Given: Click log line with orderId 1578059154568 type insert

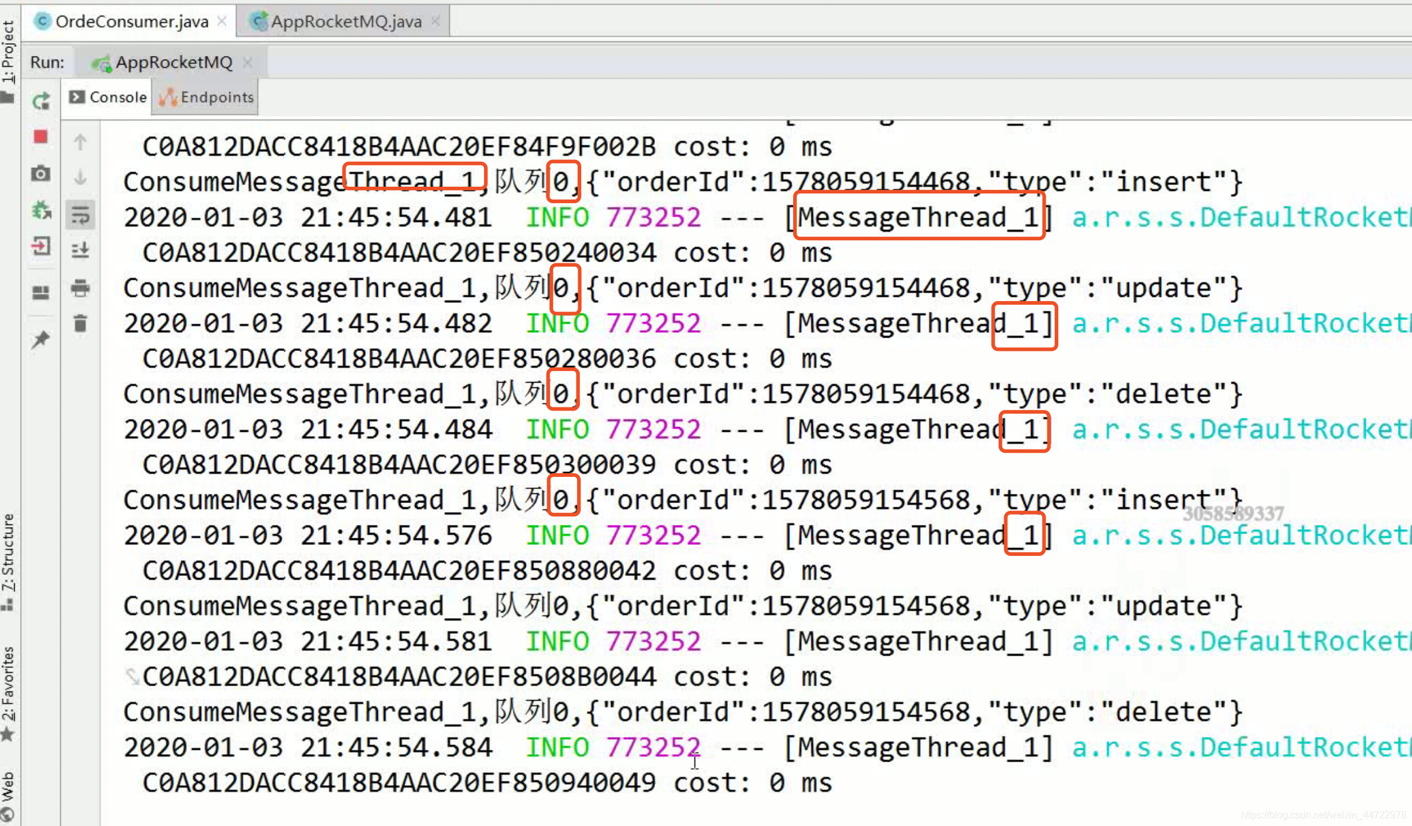Looking at the screenshot, I should coord(683,499).
